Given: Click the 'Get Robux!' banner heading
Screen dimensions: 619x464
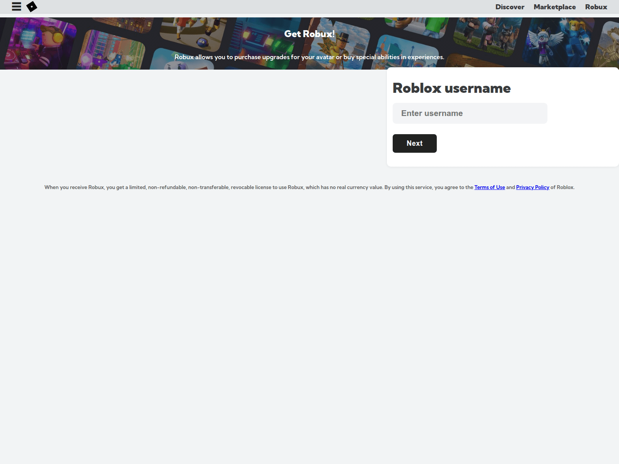Looking at the screenshot, I should (x=309, y=34).
